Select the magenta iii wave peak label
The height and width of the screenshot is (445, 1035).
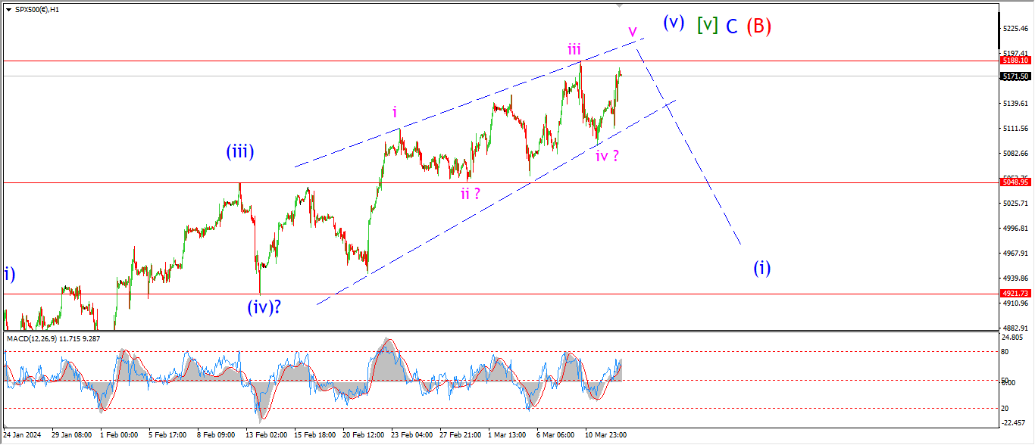coord(574,49)
